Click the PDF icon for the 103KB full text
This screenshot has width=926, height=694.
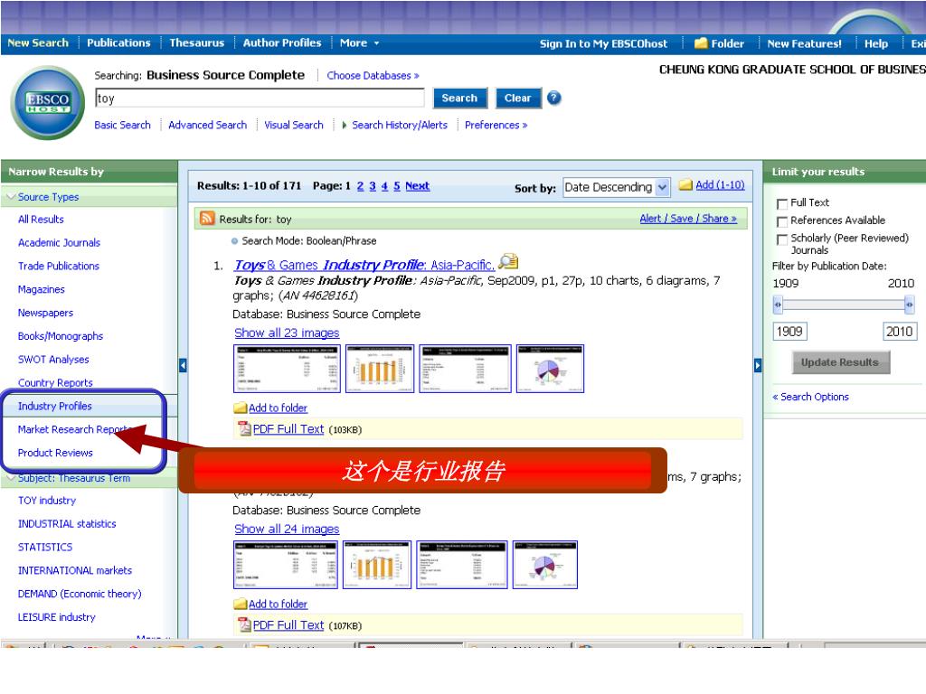(x=244, y=428)
